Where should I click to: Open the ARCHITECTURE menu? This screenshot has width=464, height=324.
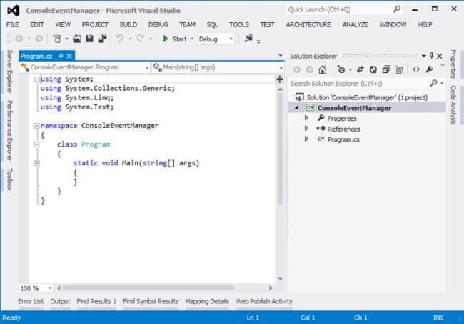[308, 24]
